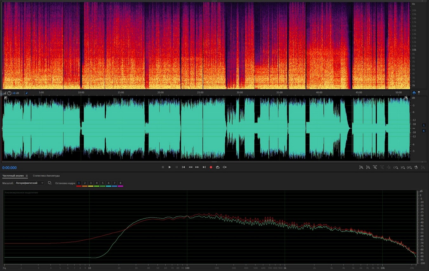429x271 pixels.
Task: Open the Масштаб Логарифмический dropdown
Action: (x=30, y=183)
